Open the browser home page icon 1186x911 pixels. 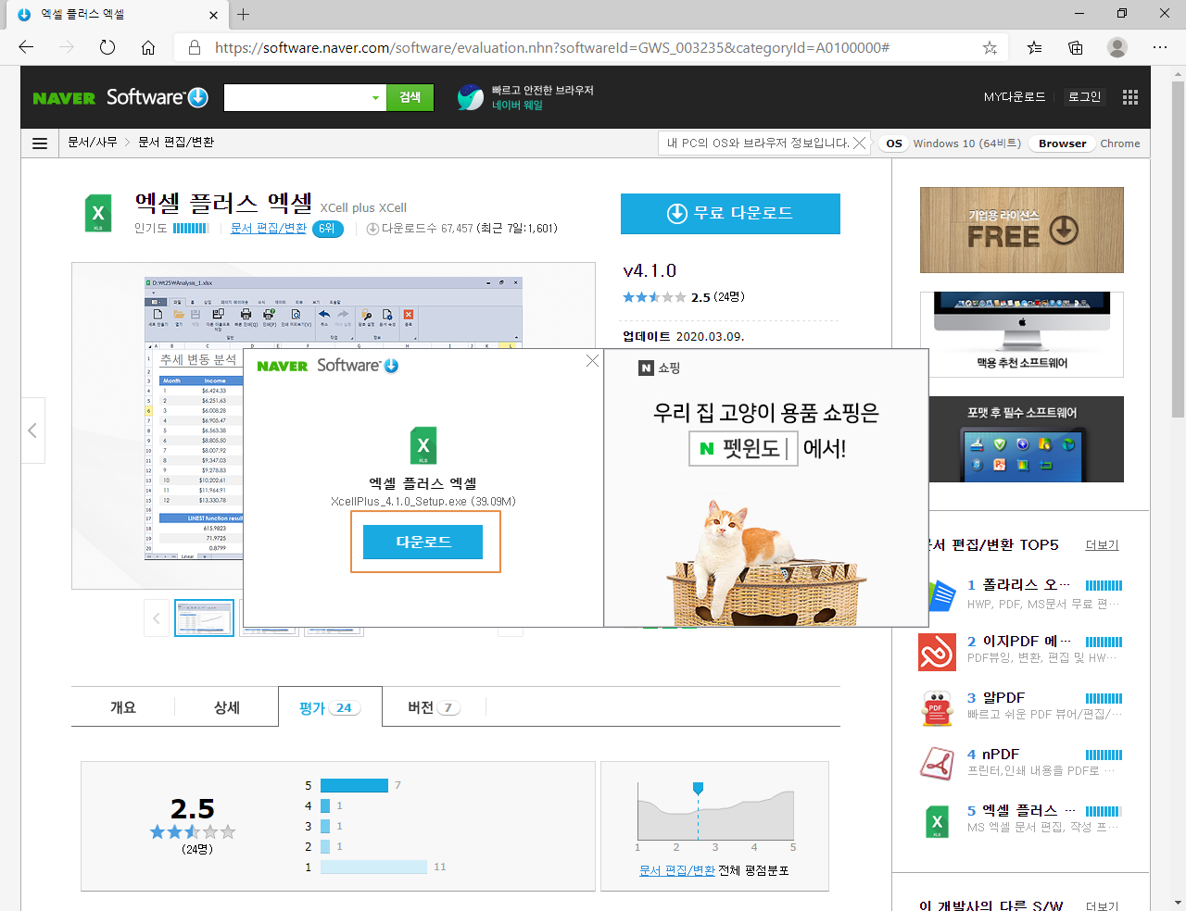click(x=148, y=47)
